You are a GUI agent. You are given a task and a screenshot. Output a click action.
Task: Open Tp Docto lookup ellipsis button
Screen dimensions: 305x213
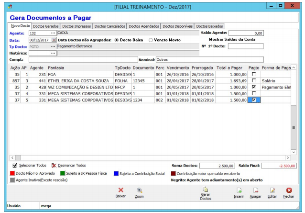click(x=53, y=46)
